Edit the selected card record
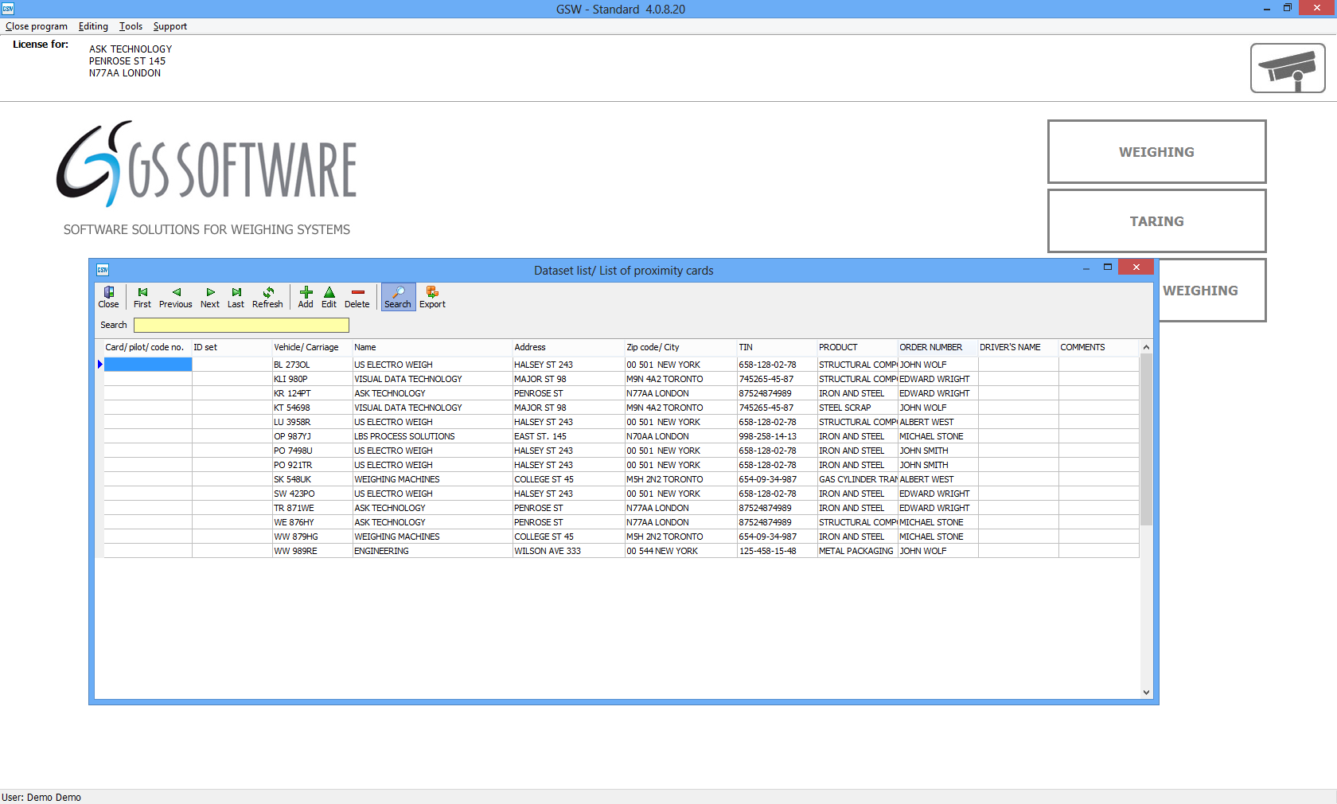The height and width of the screenshot is (804, 1337). click(x=329, y=297)
